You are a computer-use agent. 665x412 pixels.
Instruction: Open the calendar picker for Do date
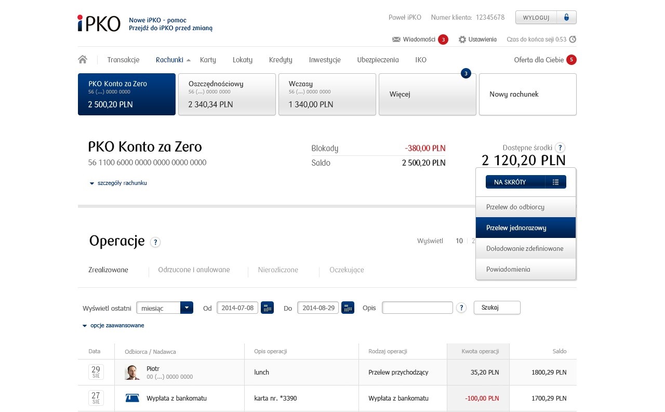click(x=348, y=308)
